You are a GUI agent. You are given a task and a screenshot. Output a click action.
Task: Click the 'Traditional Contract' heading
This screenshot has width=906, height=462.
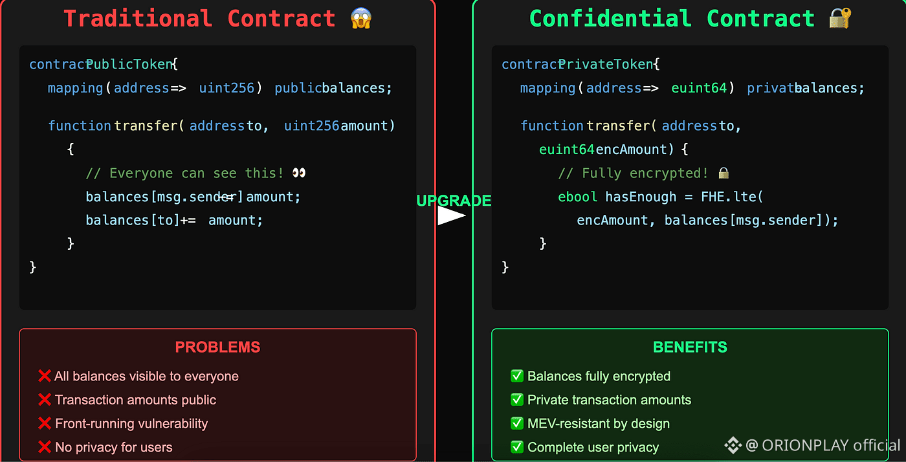199,18
